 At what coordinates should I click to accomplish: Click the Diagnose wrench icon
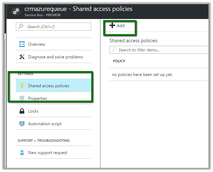point(22,57)
